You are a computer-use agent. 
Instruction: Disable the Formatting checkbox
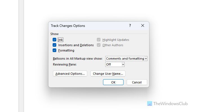pos(55,50)
